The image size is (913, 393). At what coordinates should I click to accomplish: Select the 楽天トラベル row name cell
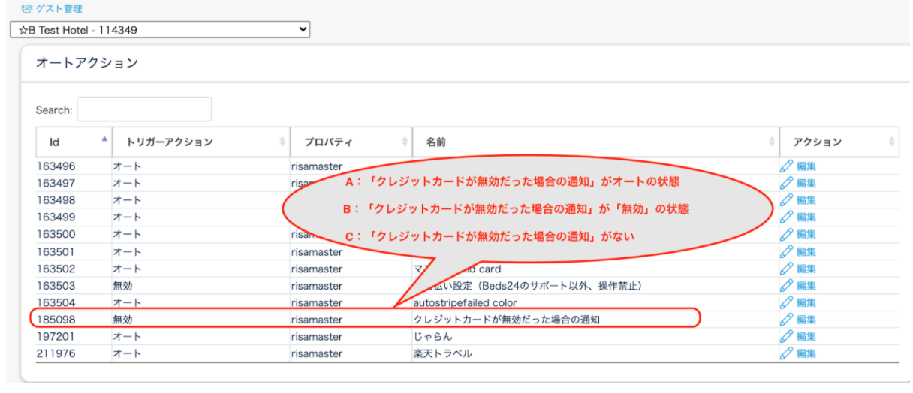[x=443, y=353]
